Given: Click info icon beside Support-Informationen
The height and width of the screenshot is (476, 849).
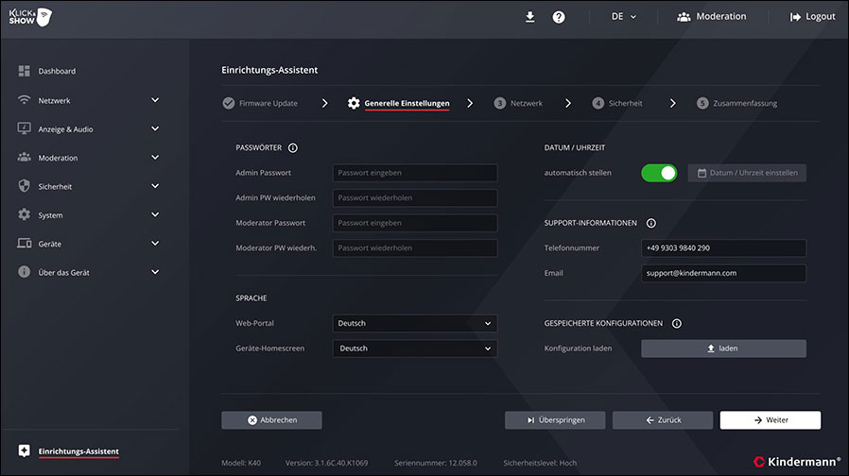Looking at the screenshot, I should pos(651,223).
